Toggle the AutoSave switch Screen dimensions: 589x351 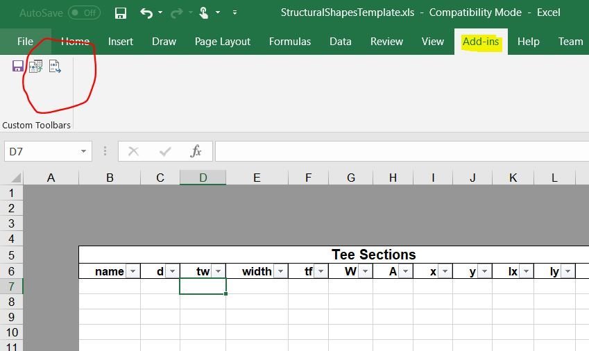(x=84, y=13)
